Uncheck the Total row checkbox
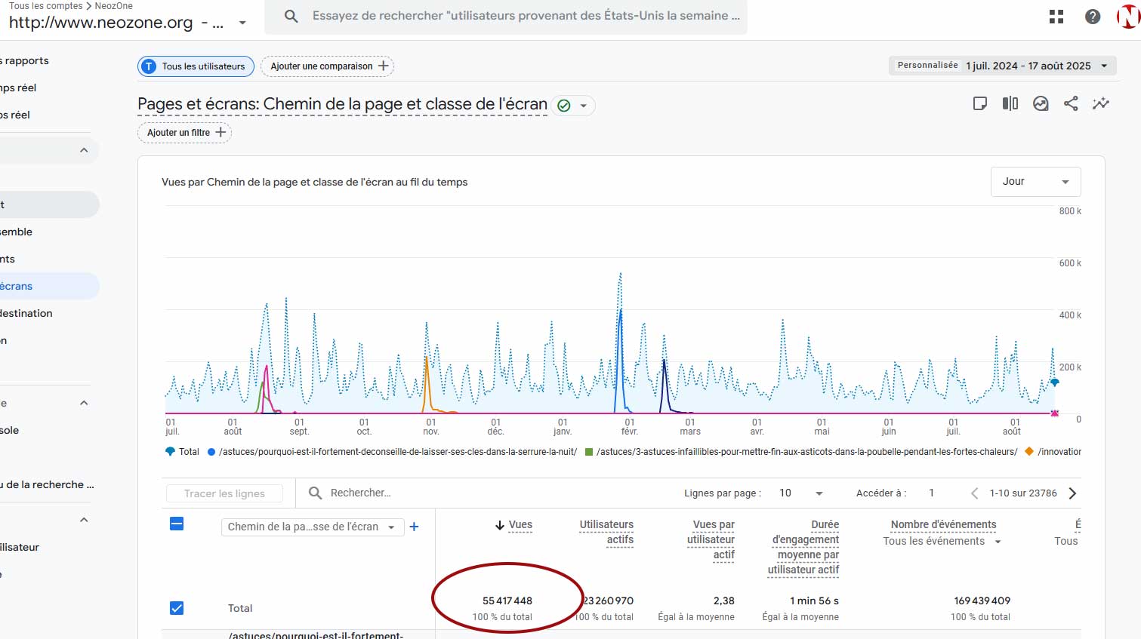Viewport: 1141px width, 639px height. 177,608
